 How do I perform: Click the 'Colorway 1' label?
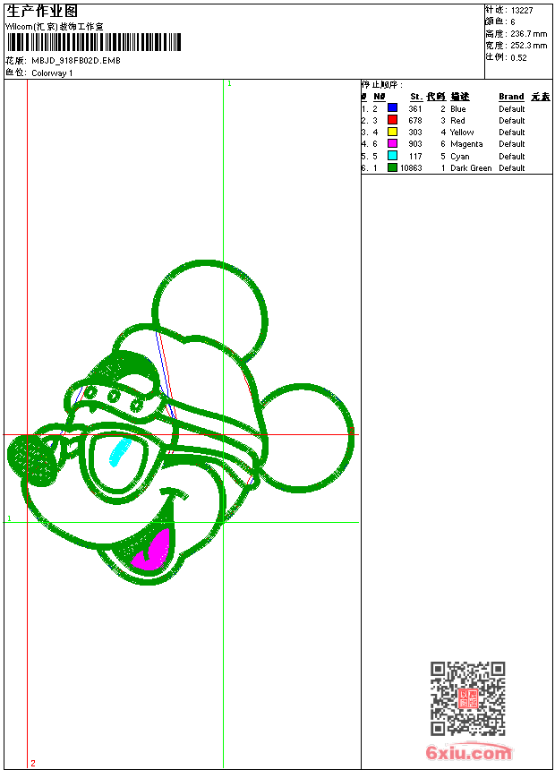point(52,73)
